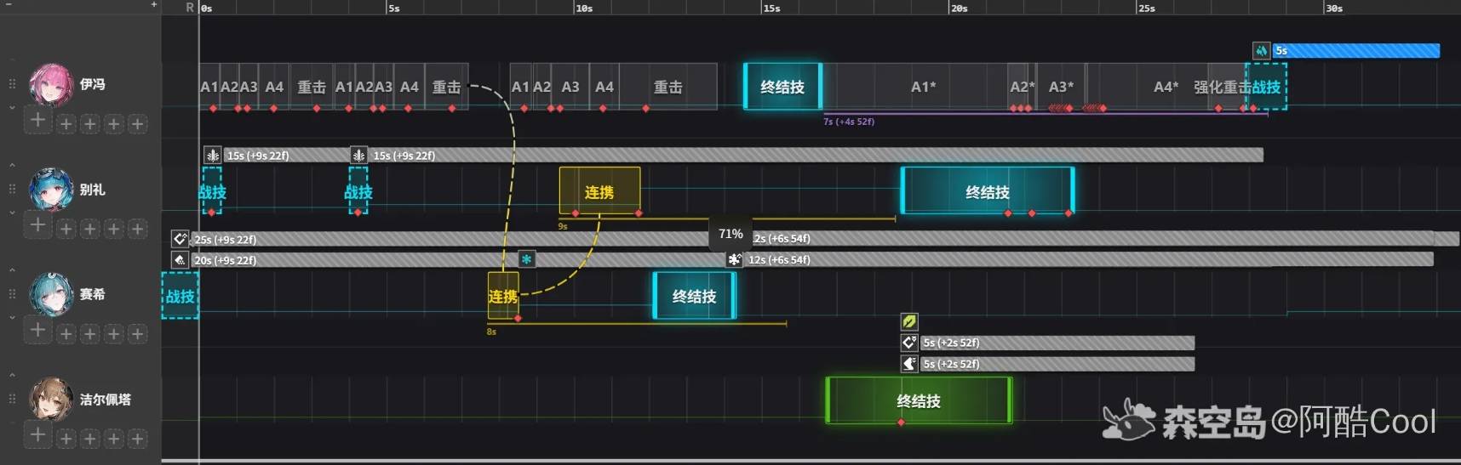Click the large add slot under 别礼
The width and height of the screenshot is (1461, 465).
[x=37, y=225]
